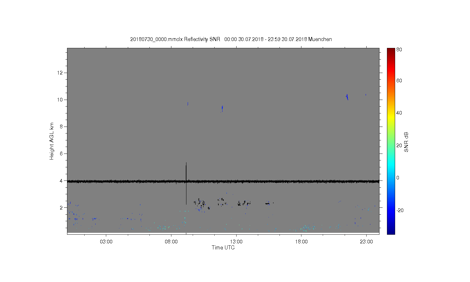
Task: Select the "Time UTC" axis label
Action: click(223, 248)
